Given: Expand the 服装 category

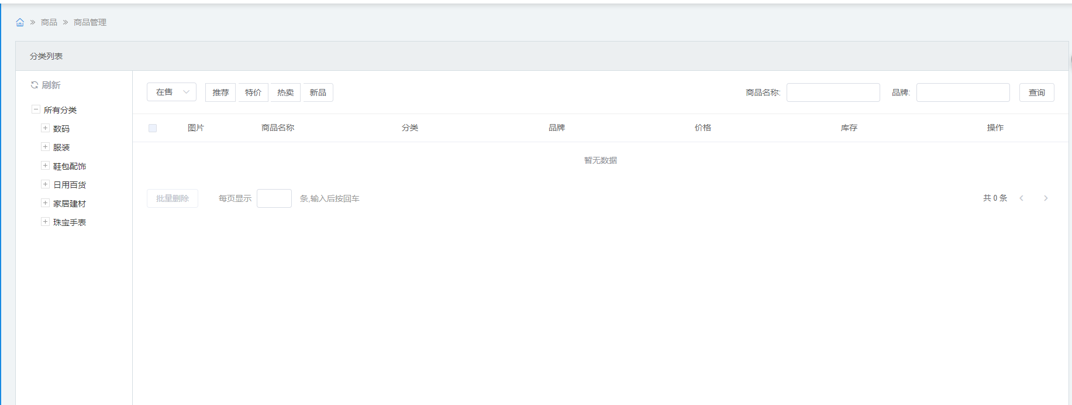Looking at the screenshot, I should coord(45,147).
